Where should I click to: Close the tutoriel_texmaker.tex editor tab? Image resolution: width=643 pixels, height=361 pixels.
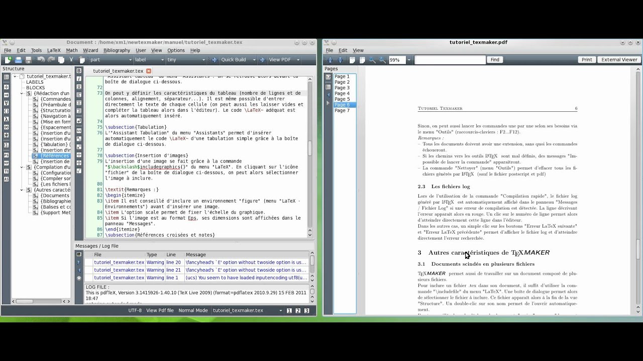click(x=148, y=71)
